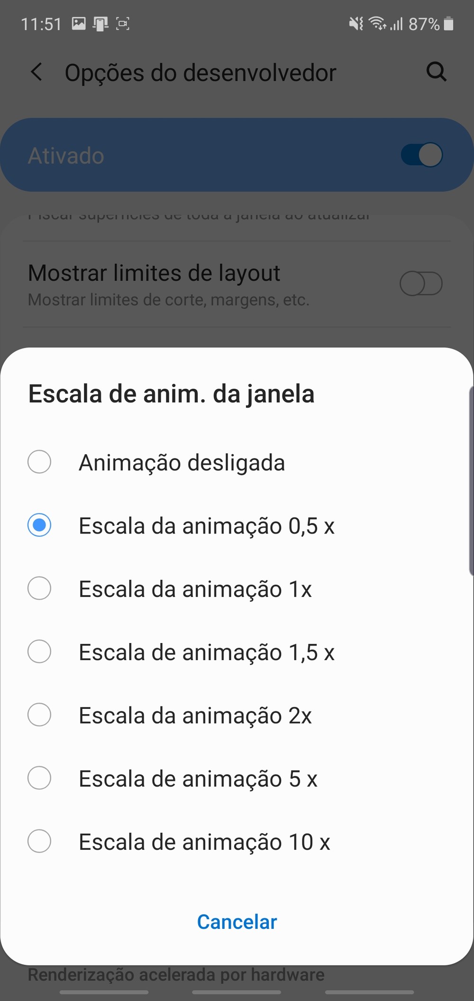Image resolution: width=474 pixels, height=1001 pixels.
Task: Select Escala da animação 0,5 x
Action: tap(39, 525)
